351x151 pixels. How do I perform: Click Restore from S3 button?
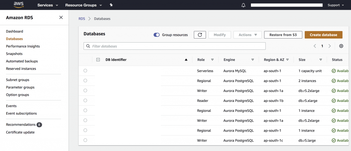pos(283,35)
